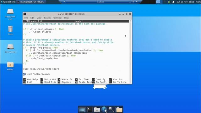Close the terminal window
The width and height of the screenshot is (201, 113).
coord(130,14)
